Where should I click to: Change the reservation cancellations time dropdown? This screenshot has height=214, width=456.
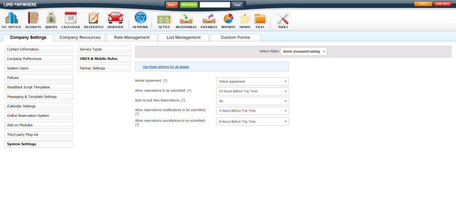pos(252,122)
